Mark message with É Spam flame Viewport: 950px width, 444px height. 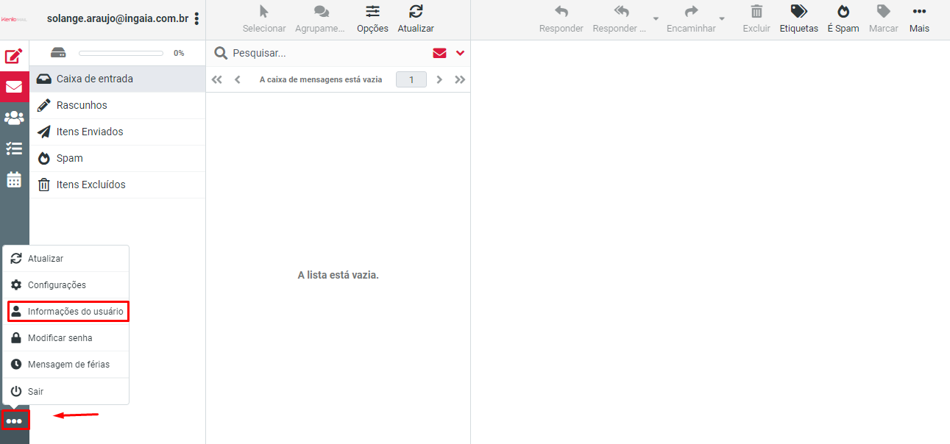pyautogui.click(x=843, y=19)
